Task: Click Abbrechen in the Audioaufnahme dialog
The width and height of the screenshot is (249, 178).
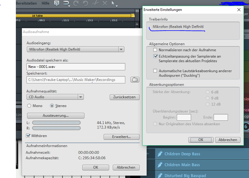Action: pyautogui.click(x=126, y=167)
